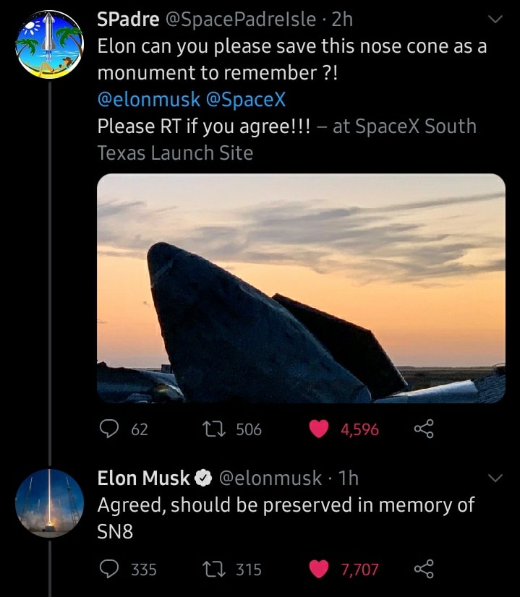Open the @elonmusk mention link
Viewport: 520px width, 597px height.
pos(148,100)
